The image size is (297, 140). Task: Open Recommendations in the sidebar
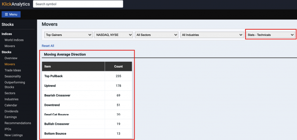point(18,123)
